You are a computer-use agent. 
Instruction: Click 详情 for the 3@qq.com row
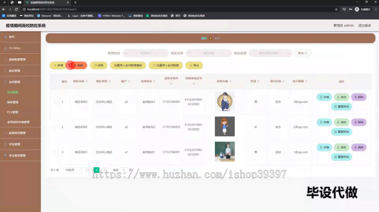[324, 97]
